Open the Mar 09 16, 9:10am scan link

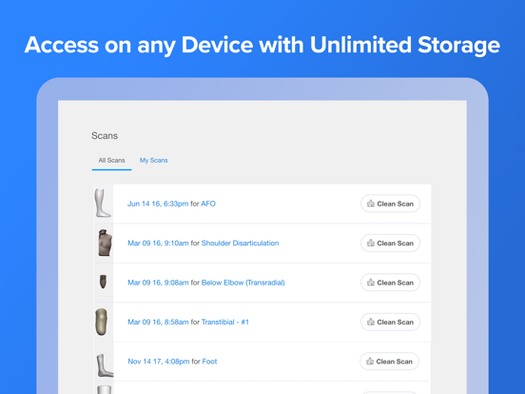click(158, 244)
